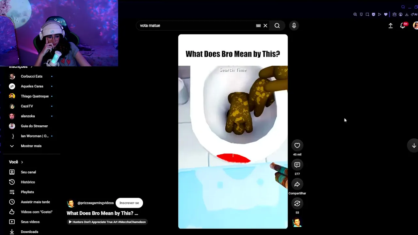The height and width of the screenshot is (235, 418).
Task: Open the browser briefcase workspace icon
Action: (394, 14)
